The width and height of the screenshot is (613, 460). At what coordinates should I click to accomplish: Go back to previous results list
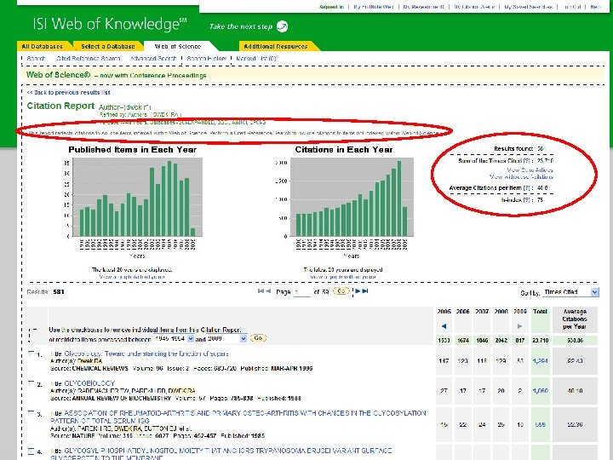(x=68, y=92)
